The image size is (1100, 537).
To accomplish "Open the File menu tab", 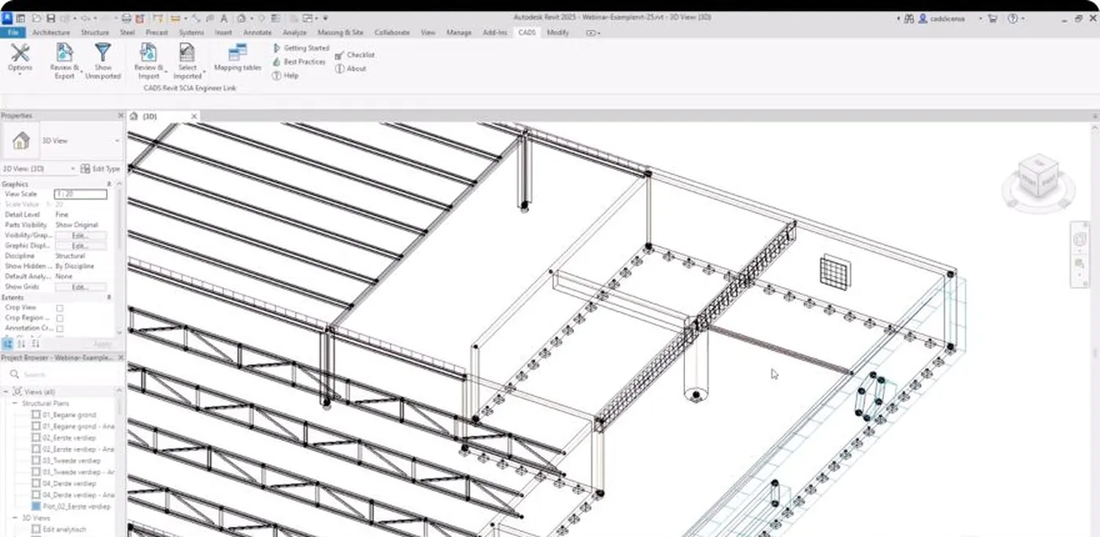I will pyautogui.click(x=13, y=32).
